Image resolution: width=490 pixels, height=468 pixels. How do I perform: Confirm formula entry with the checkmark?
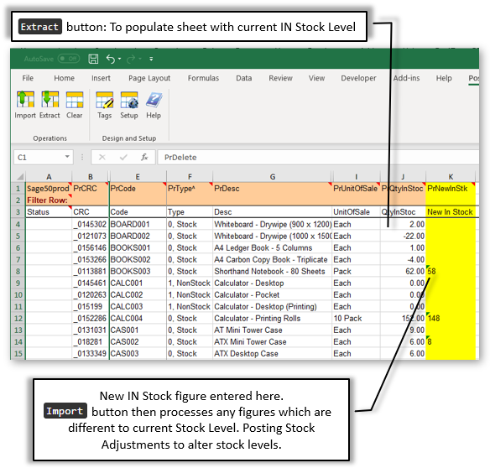coord(123,157)
